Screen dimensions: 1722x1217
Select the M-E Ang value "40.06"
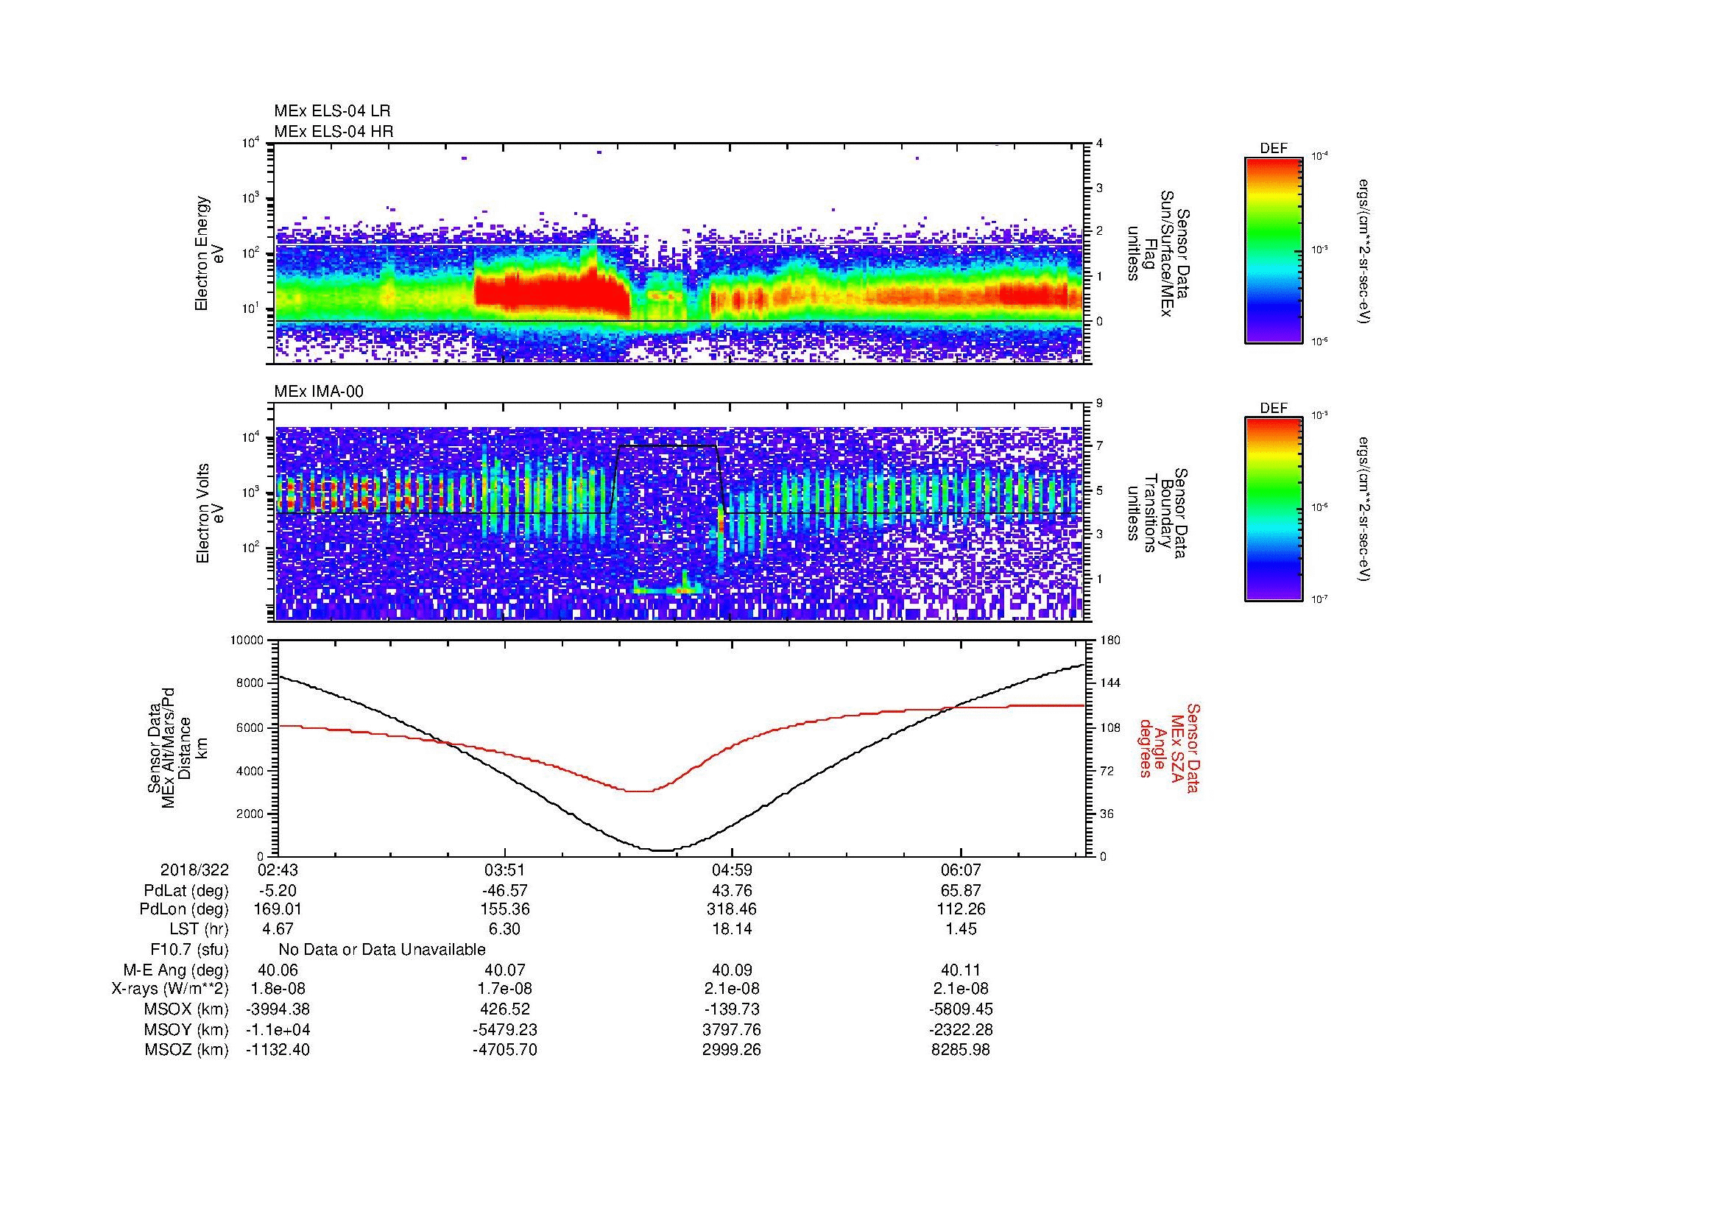tap(278, 970)
